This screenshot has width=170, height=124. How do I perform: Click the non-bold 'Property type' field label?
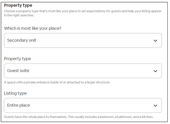point(17,59)
